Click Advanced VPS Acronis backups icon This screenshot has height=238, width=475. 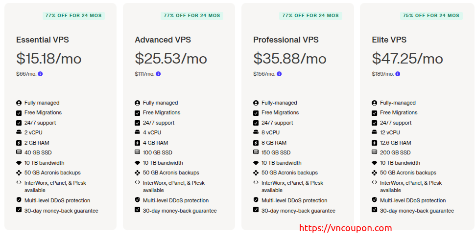[x=138, y=173]
